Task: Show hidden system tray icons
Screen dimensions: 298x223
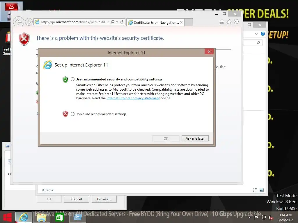Action: (x=249, y=217)
